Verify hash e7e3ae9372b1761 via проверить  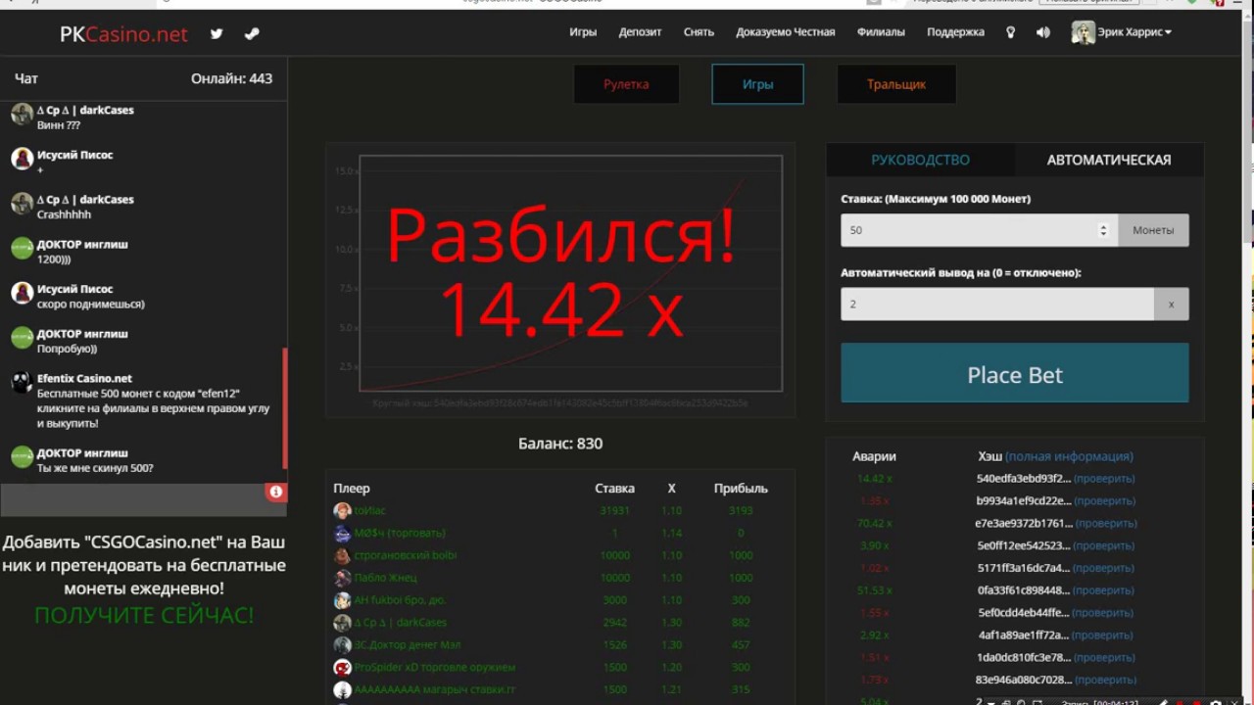pos(1105,524)
